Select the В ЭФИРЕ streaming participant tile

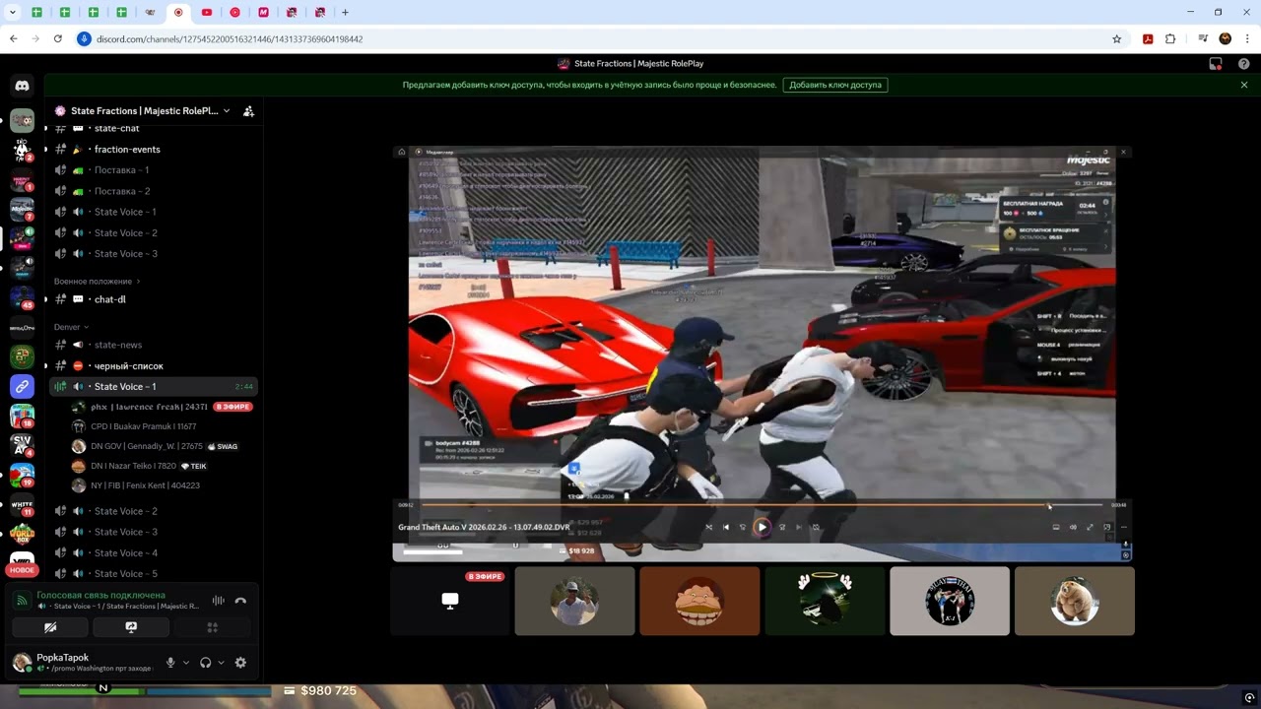[x=450, y=601]
